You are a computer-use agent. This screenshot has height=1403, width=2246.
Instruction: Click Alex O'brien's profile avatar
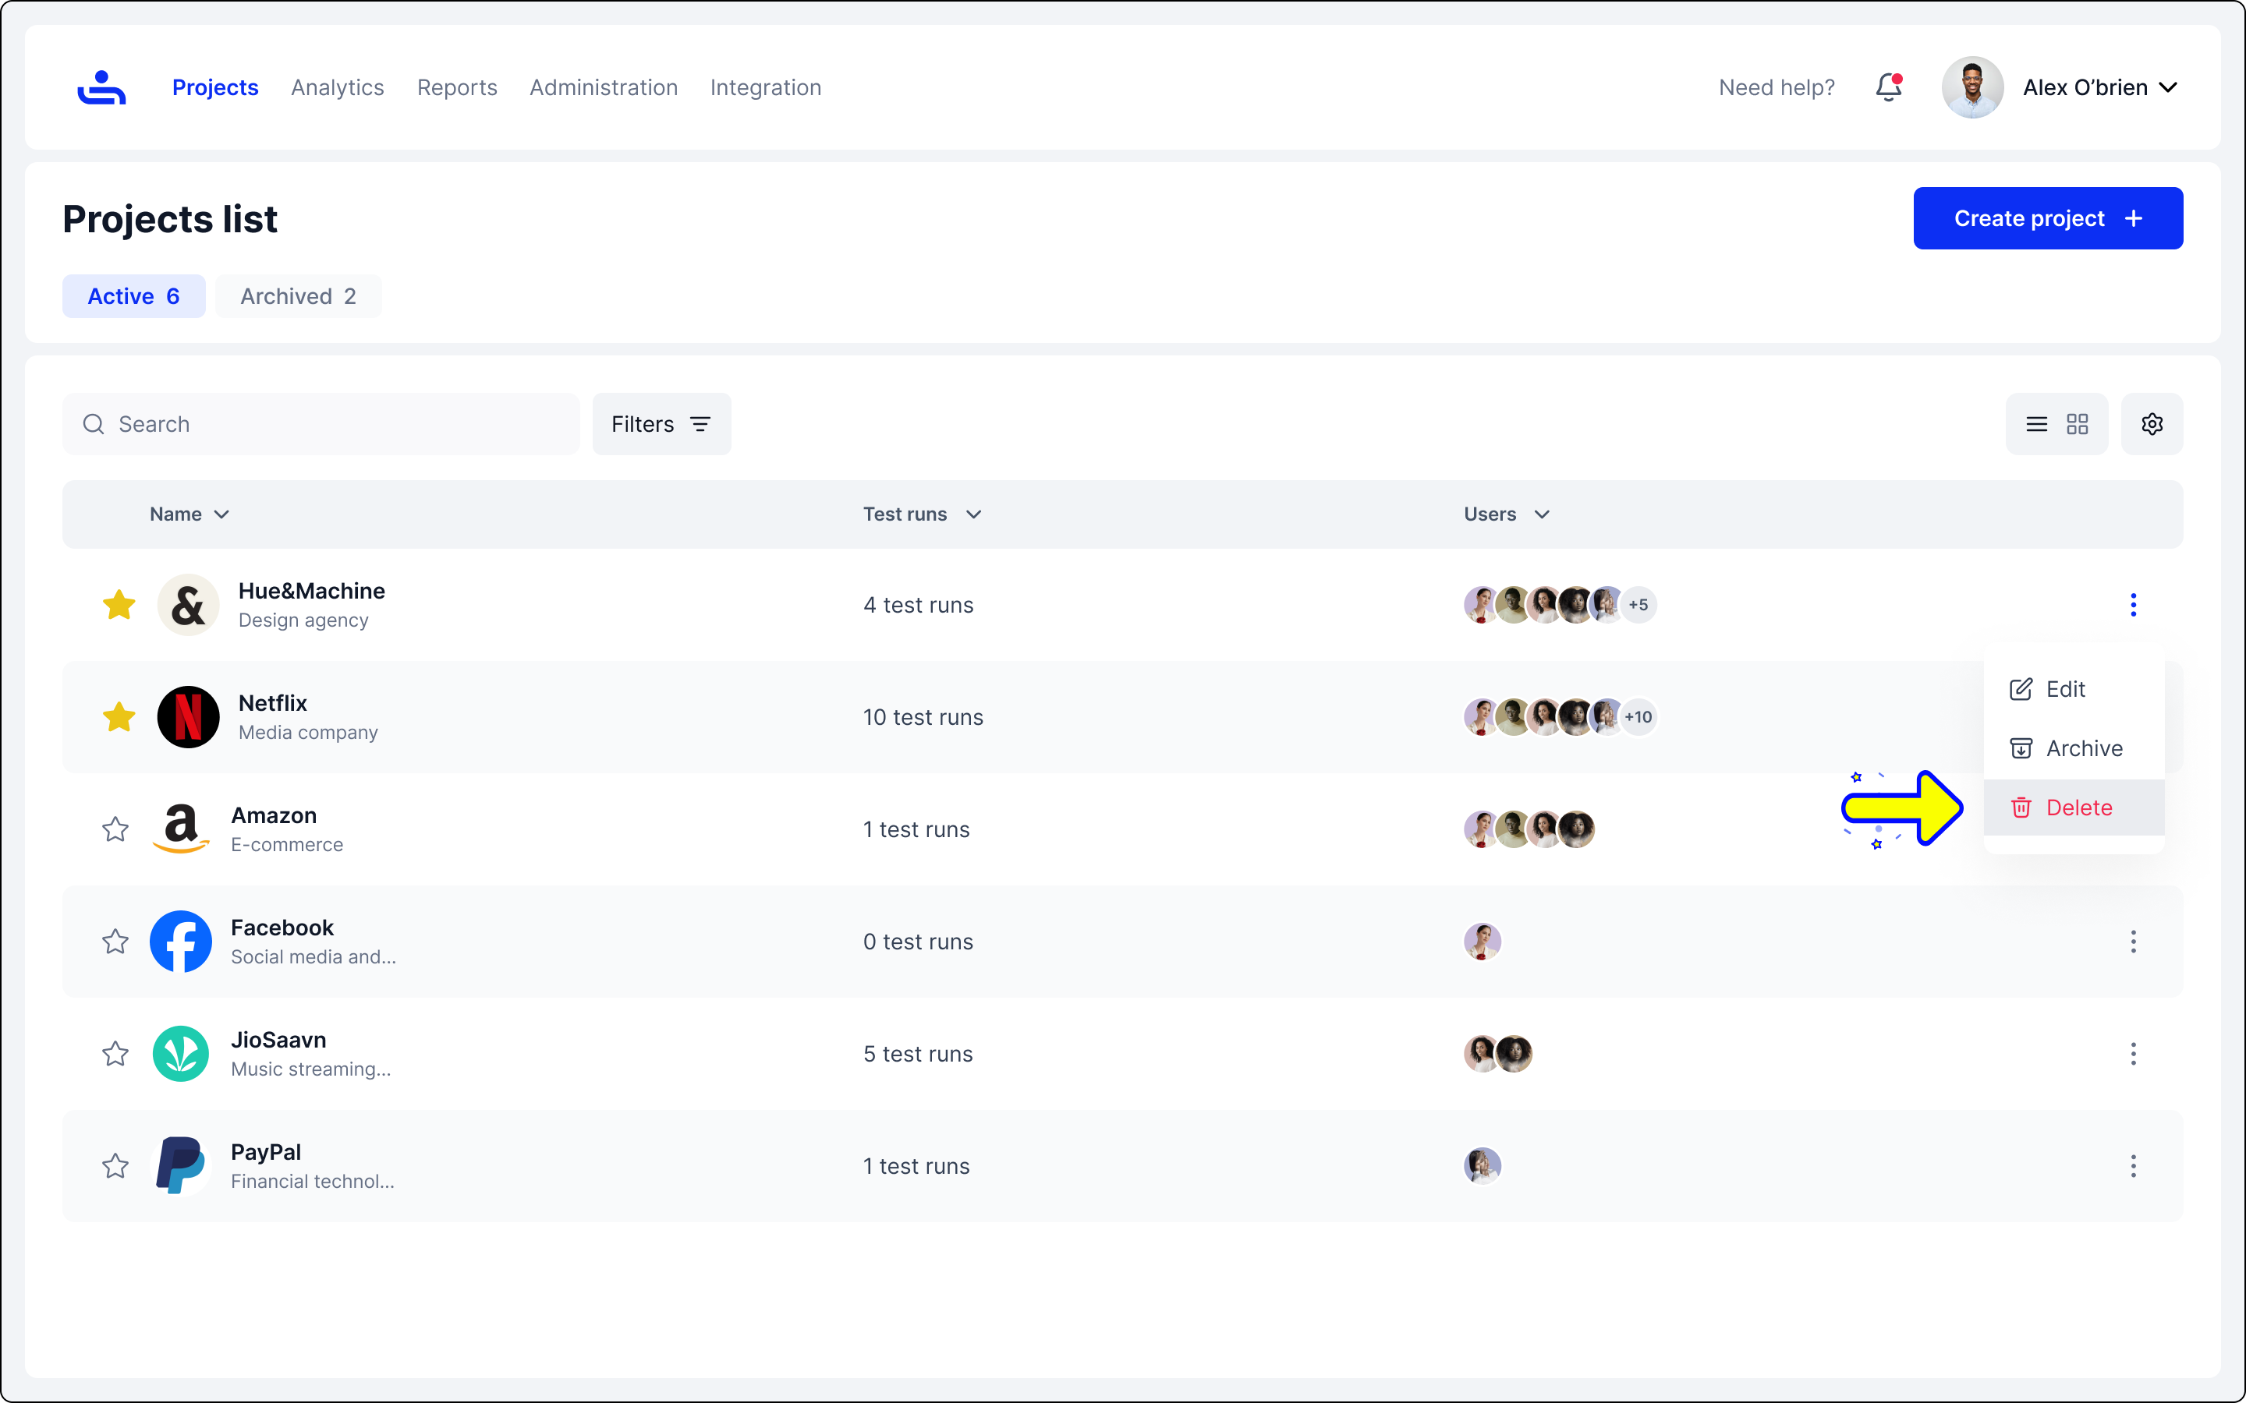[1972, 87]
